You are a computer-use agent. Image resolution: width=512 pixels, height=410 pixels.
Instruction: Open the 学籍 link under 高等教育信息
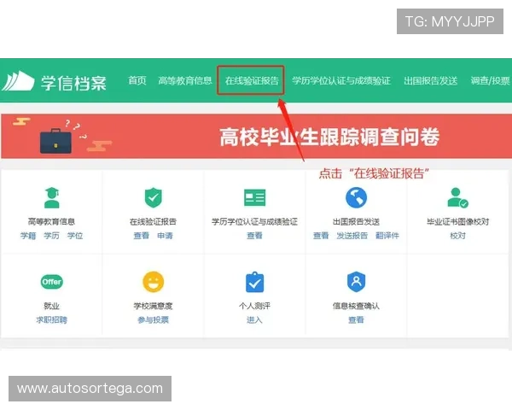[x=28, y=236]
